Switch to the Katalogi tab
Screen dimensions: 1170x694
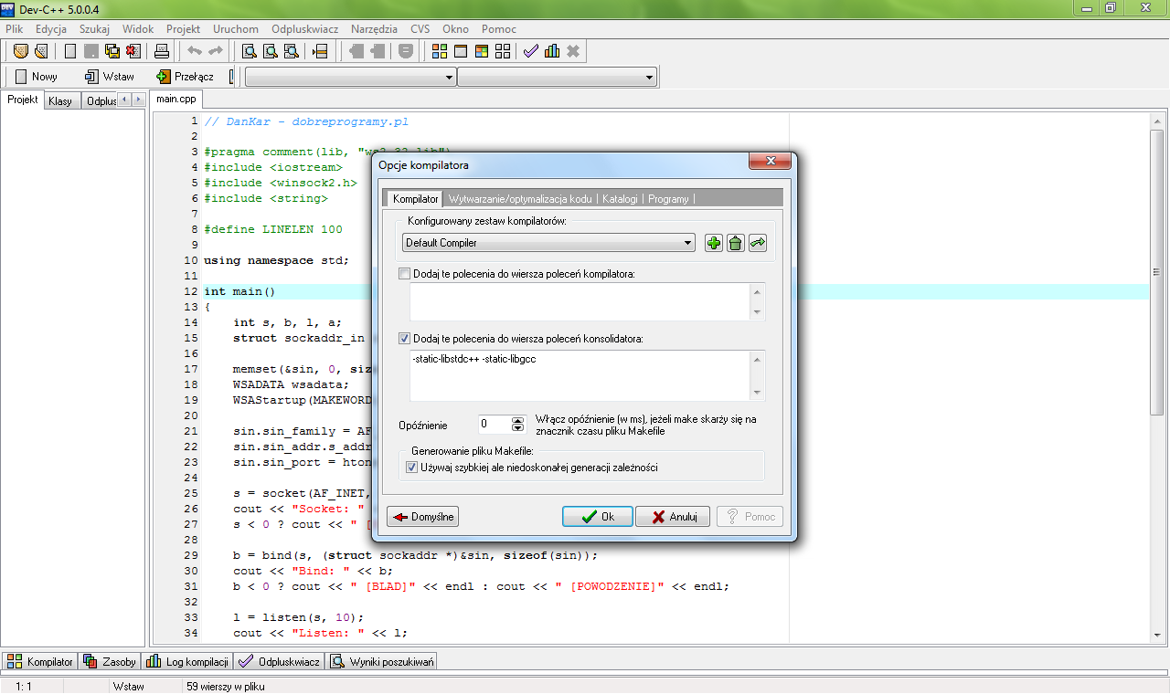(x=619, y=199)
